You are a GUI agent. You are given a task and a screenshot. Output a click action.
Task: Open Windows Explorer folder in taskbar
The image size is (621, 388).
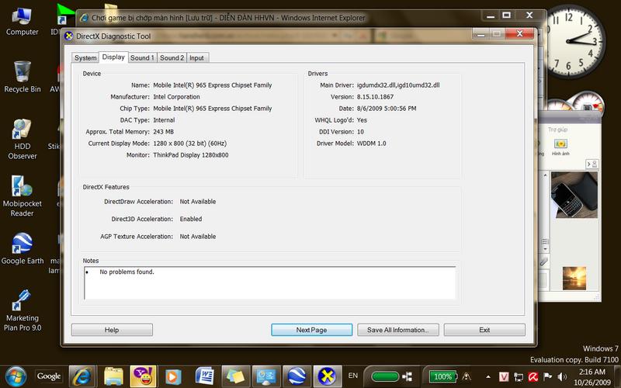tap(113, 376)
